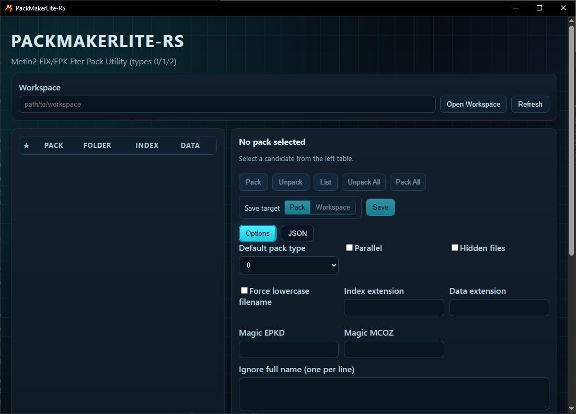This screenshot has height=414, width=576.
Task: Click the Magic EPKD input field
Action: [x=289, y=349]
